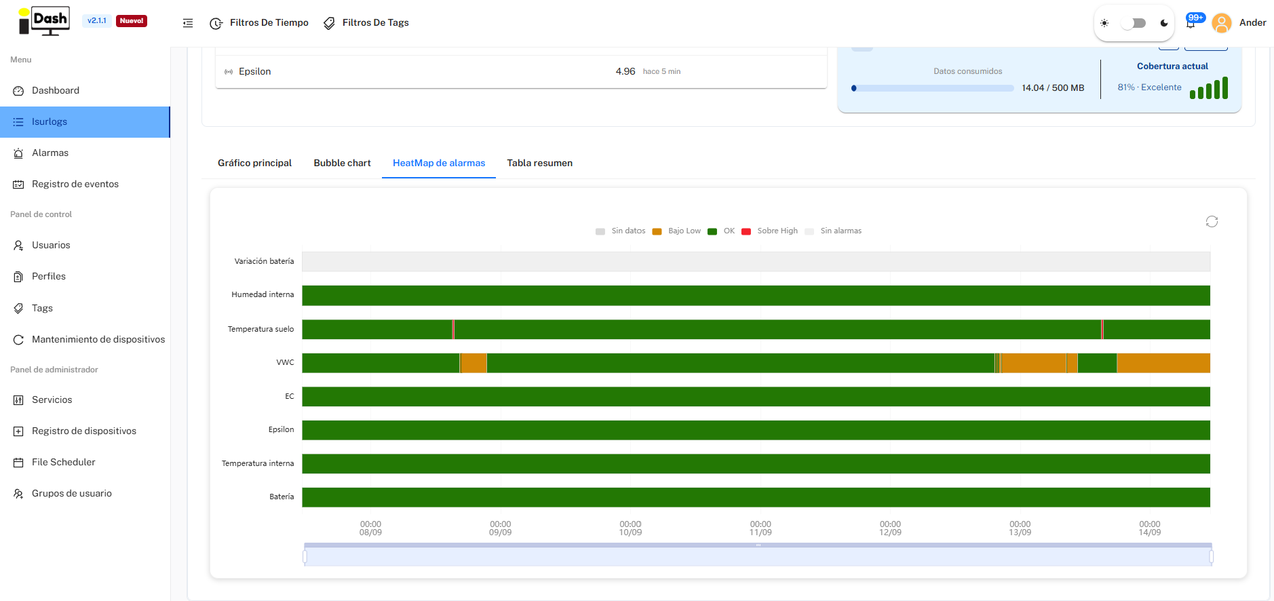Toggle Sin datos legend series
The image size is (1274, 601).
(x=620, y=231)
